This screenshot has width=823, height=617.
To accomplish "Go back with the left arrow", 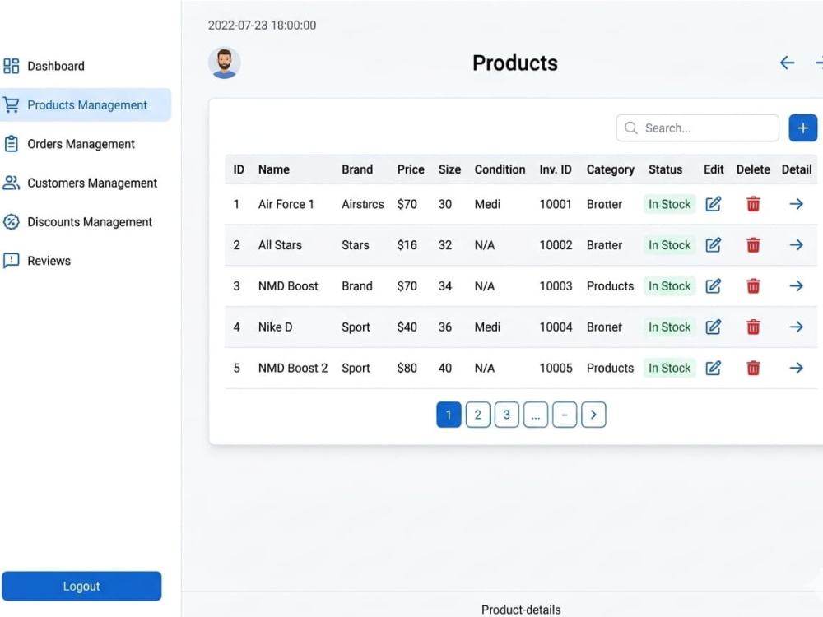I will (x=787, y=63).
